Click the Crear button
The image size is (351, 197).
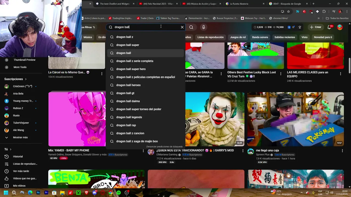click(315, 27)
